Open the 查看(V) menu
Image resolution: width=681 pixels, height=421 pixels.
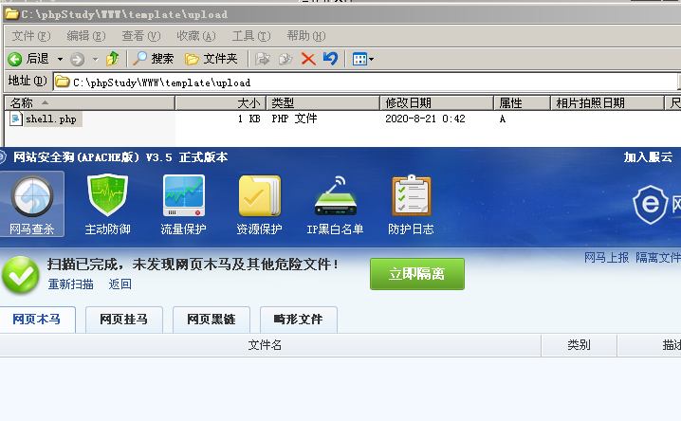coord(141,36)
